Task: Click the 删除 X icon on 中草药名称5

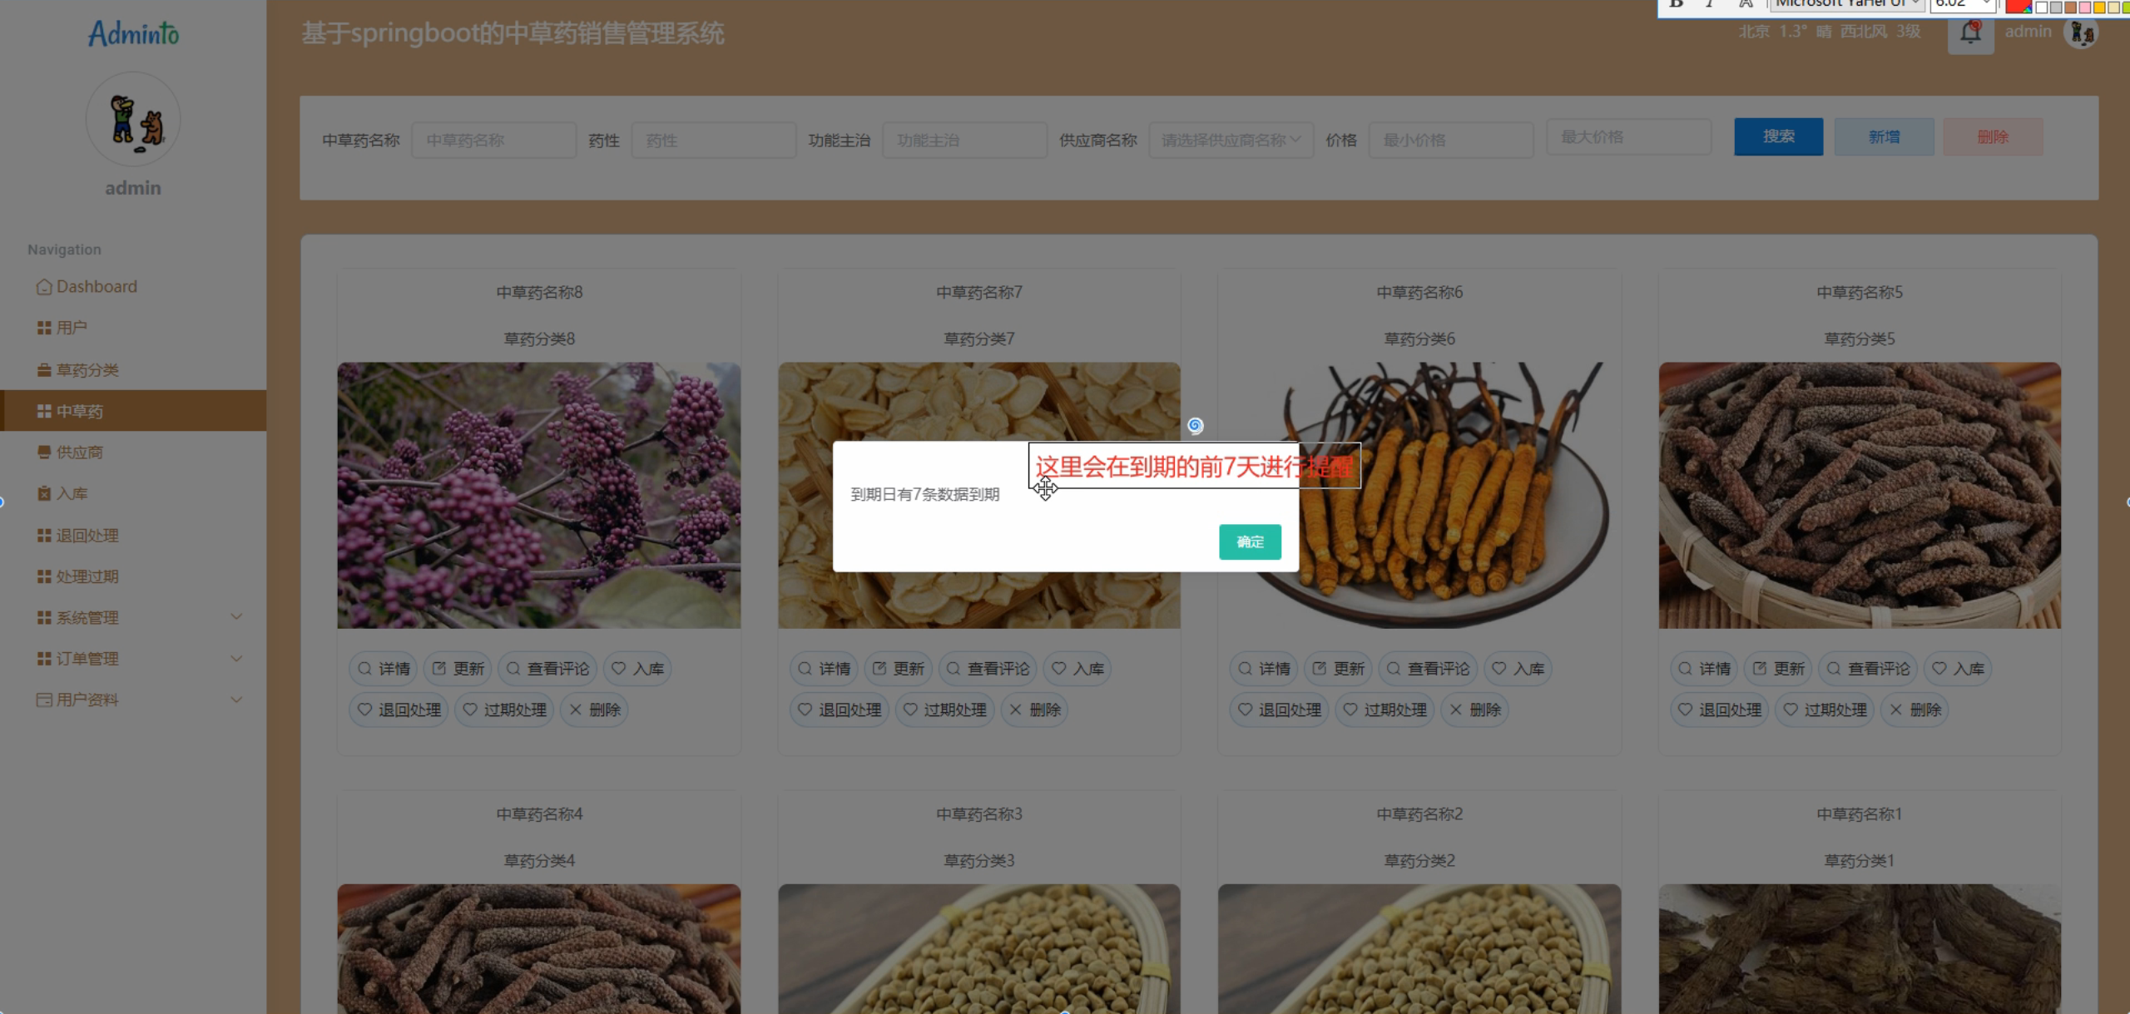Action: point(1895,710)
